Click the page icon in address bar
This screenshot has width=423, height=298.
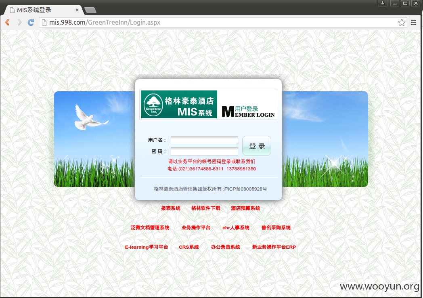tap(44, 22)
